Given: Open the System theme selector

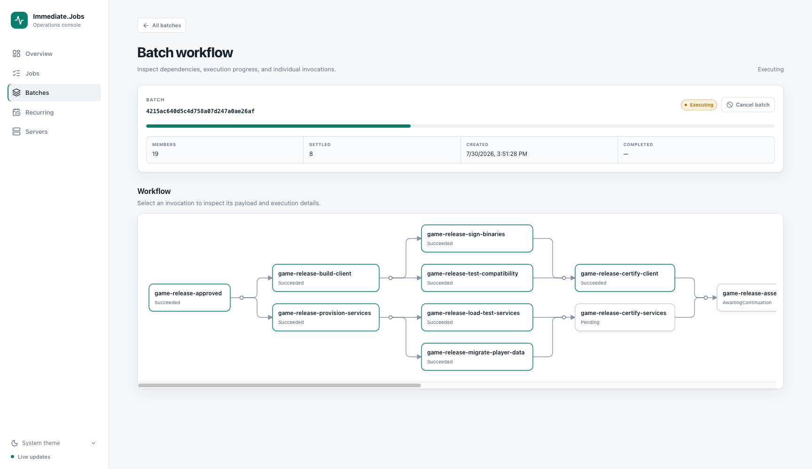Looking at the screenshot, I should (x=54, y=443).
